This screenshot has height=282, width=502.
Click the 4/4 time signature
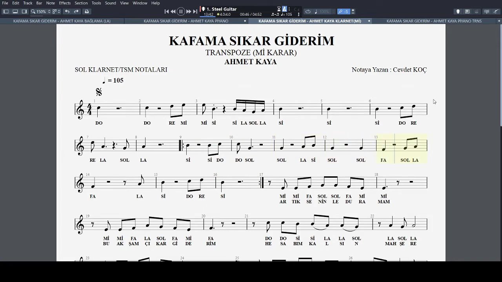point(89,109)
